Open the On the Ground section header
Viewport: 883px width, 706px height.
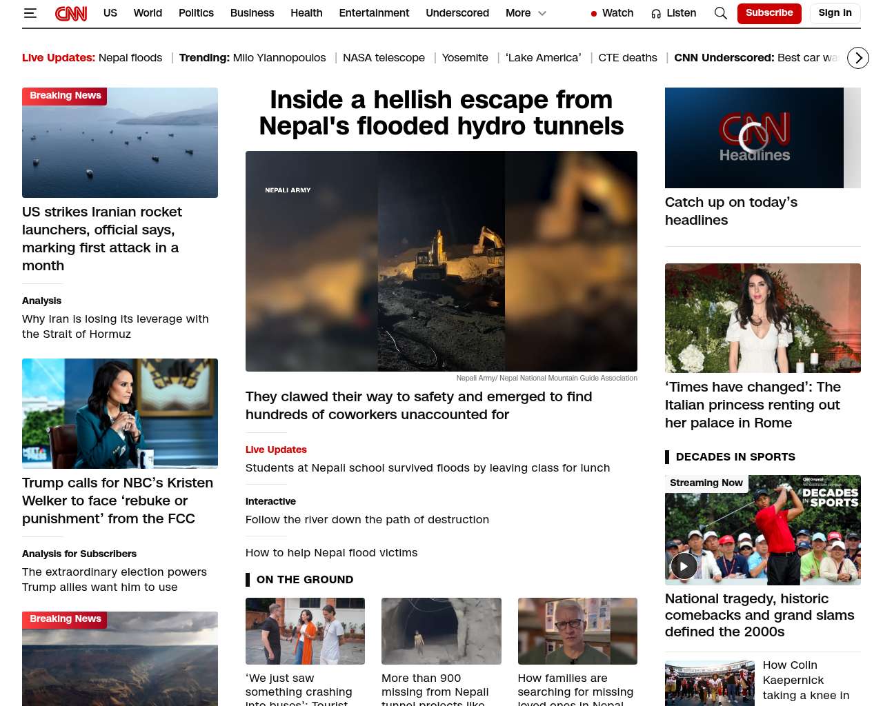[305, 580]
